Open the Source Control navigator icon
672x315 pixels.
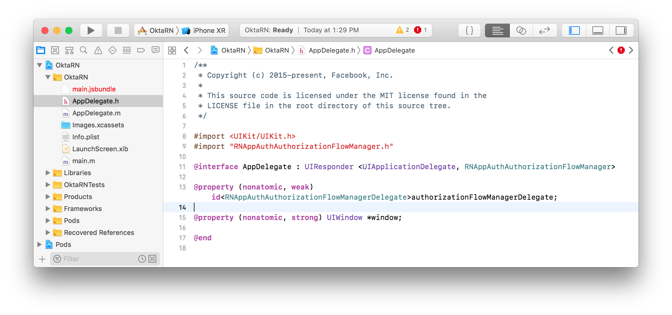click(55, 50)
